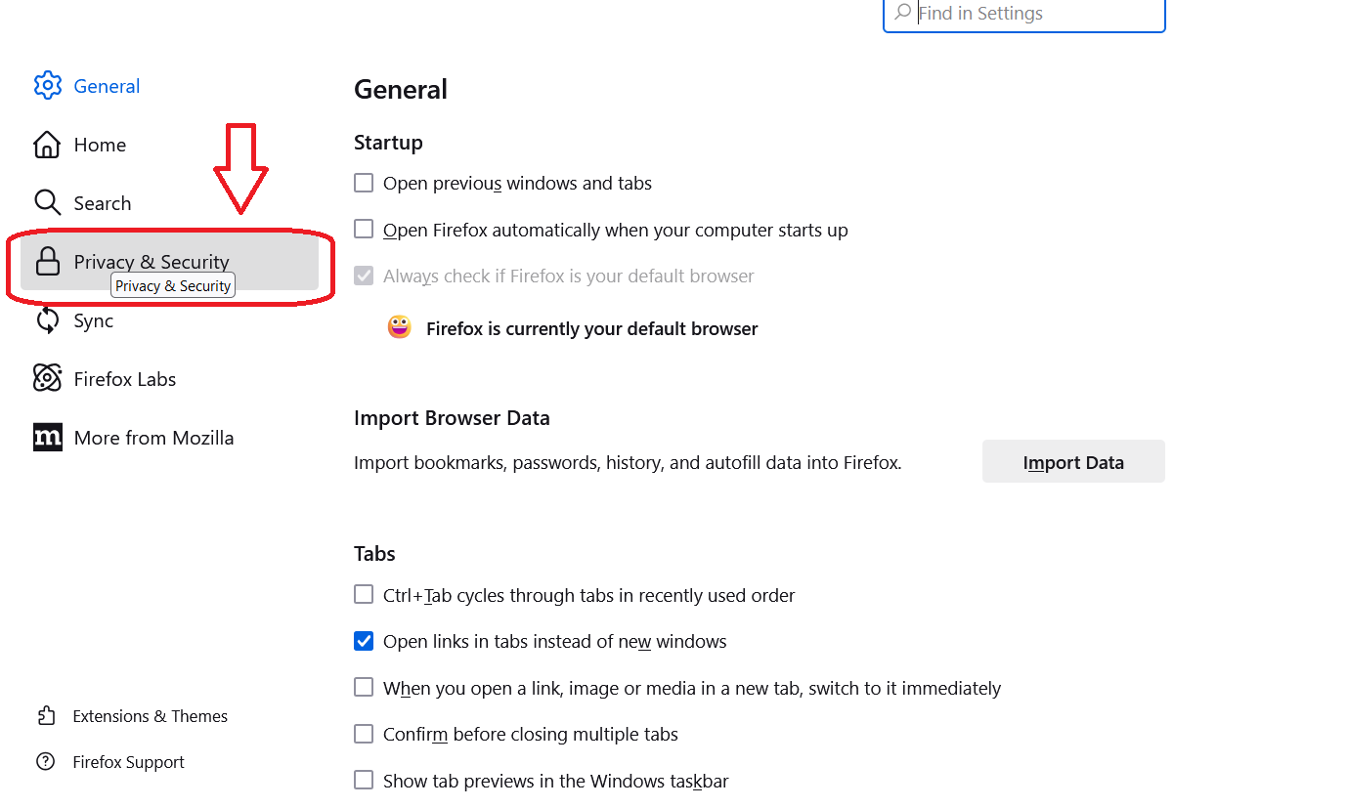Click the General gear icon
The width and height of the screenshot is (1346, 808).
pyautogui.click(x=47, y=86)
